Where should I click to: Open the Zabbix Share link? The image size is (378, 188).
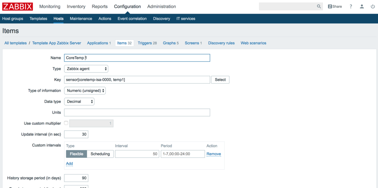[335, 7]
